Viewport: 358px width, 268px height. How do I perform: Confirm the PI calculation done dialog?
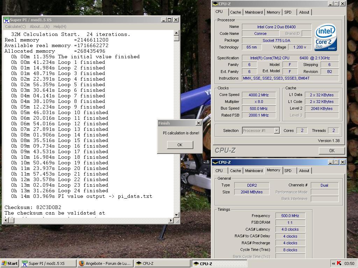click(x=180, y=145)
